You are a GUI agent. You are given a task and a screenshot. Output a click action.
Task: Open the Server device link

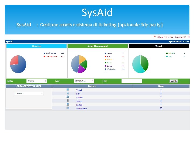79,101
